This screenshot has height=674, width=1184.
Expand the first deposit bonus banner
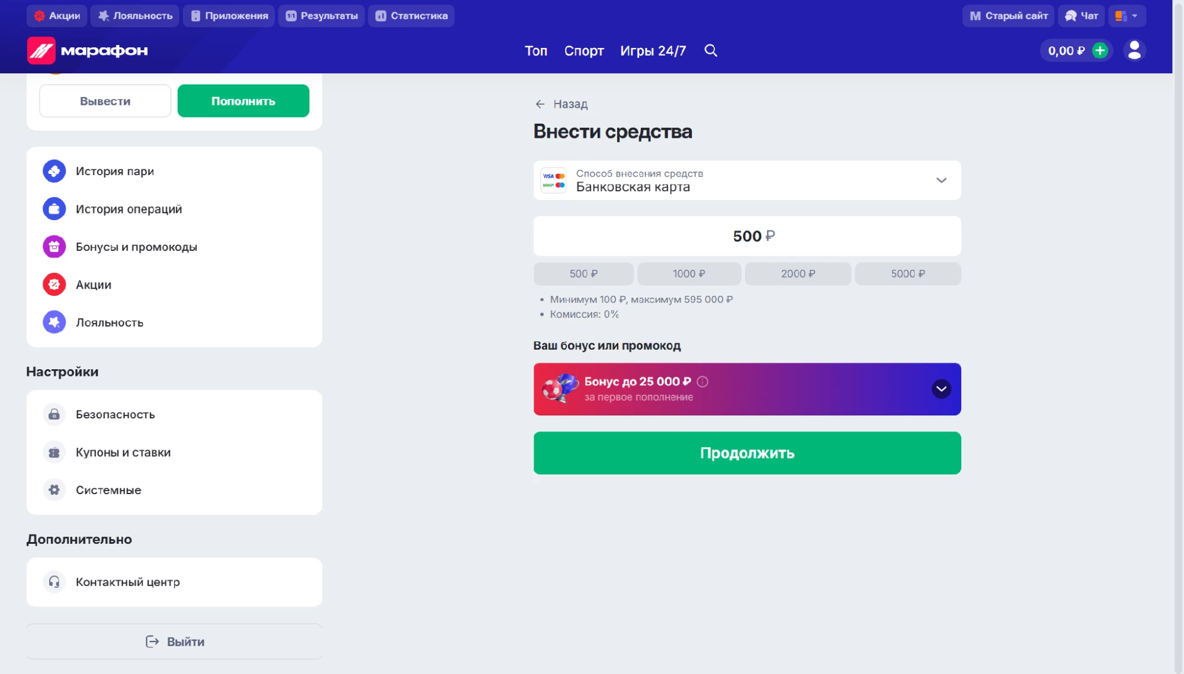pyautogui.click(x=941, y=389)
